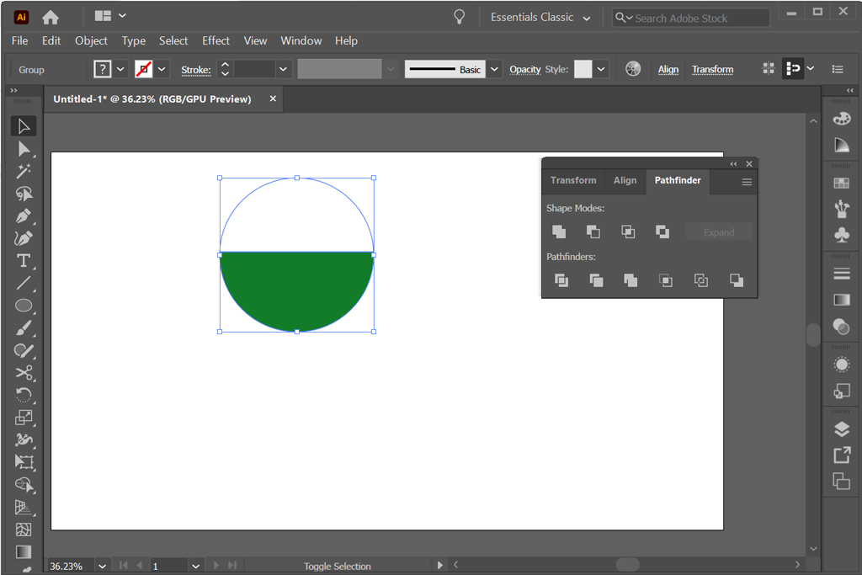Select the Paintbrush tool
Image resolution: width=862 pixels, height=575 pixels.
[24, 327]
